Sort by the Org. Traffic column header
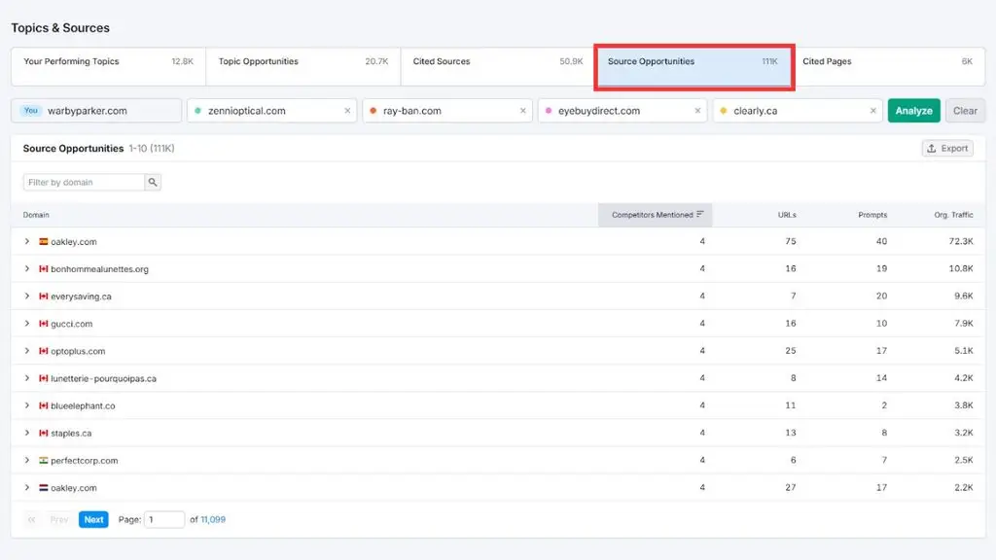Image resolution: width=996 pixels, height=560 pixels. [953, 215]
